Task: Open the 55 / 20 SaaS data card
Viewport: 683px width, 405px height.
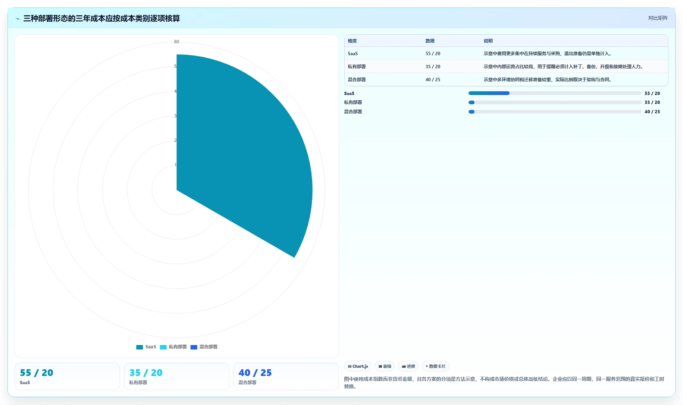Action: click(67, 376)
